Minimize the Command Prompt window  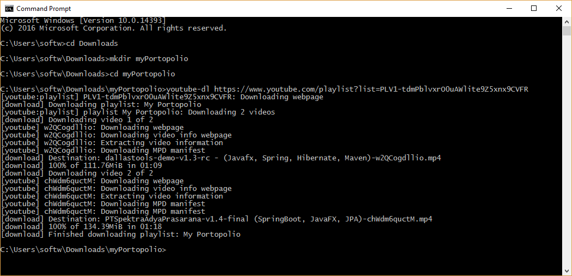509,8
